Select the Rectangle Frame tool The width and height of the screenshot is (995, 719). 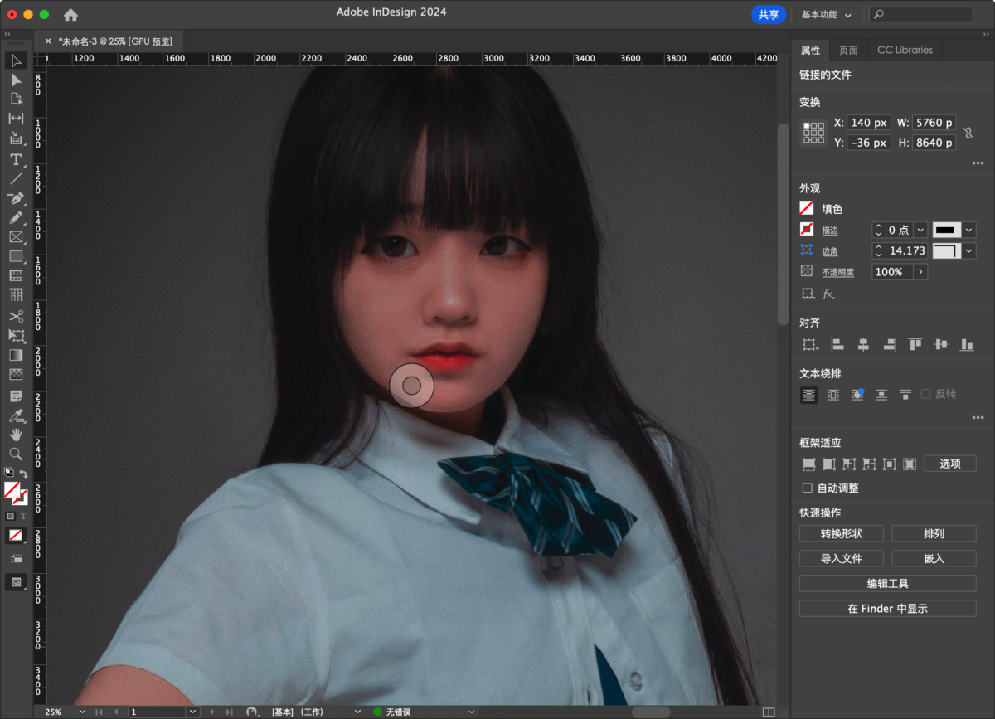pyautogui.click(x=16, y=237)
